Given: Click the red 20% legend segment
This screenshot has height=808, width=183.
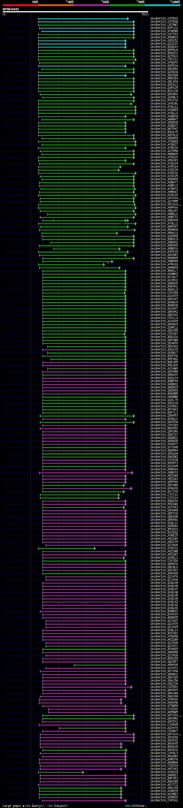Looking at the screenshot, I should tap(20, 5).
